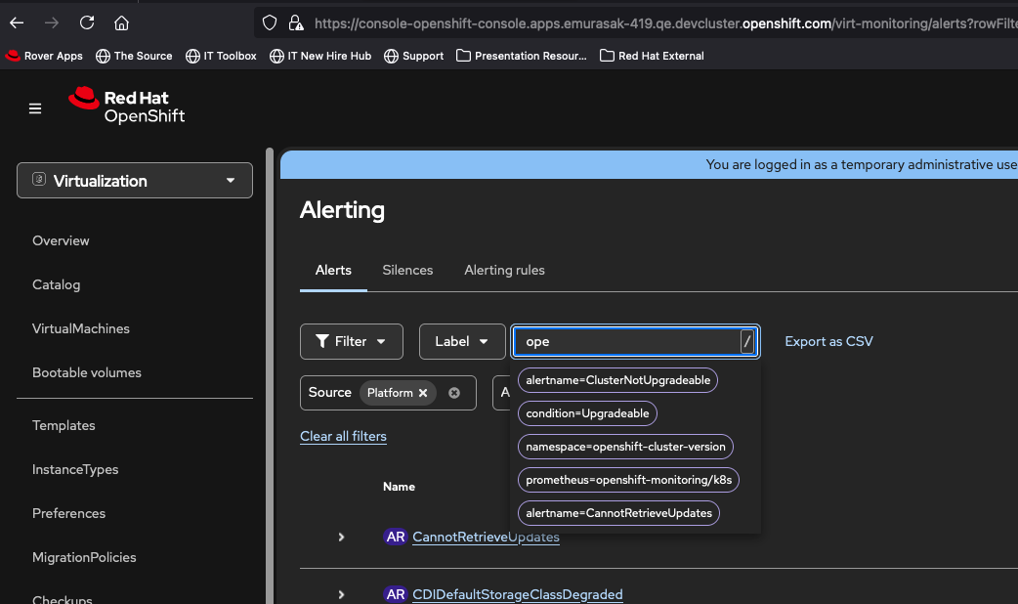Open the Label dropdown
Image resolution: width=1018 pixels, height=604 pixels.
pos(462,341)
